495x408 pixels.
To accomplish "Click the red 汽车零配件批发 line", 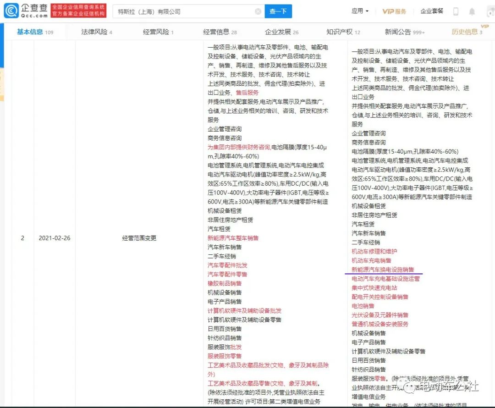I will click(x=227, y=265).
